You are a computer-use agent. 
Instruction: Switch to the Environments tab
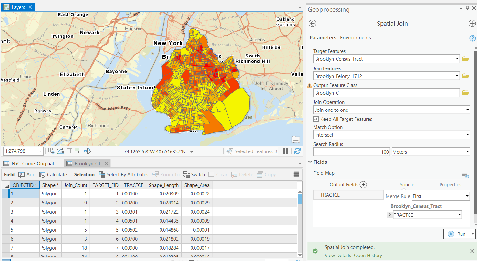pyautogui.click(x=355, y=38)
